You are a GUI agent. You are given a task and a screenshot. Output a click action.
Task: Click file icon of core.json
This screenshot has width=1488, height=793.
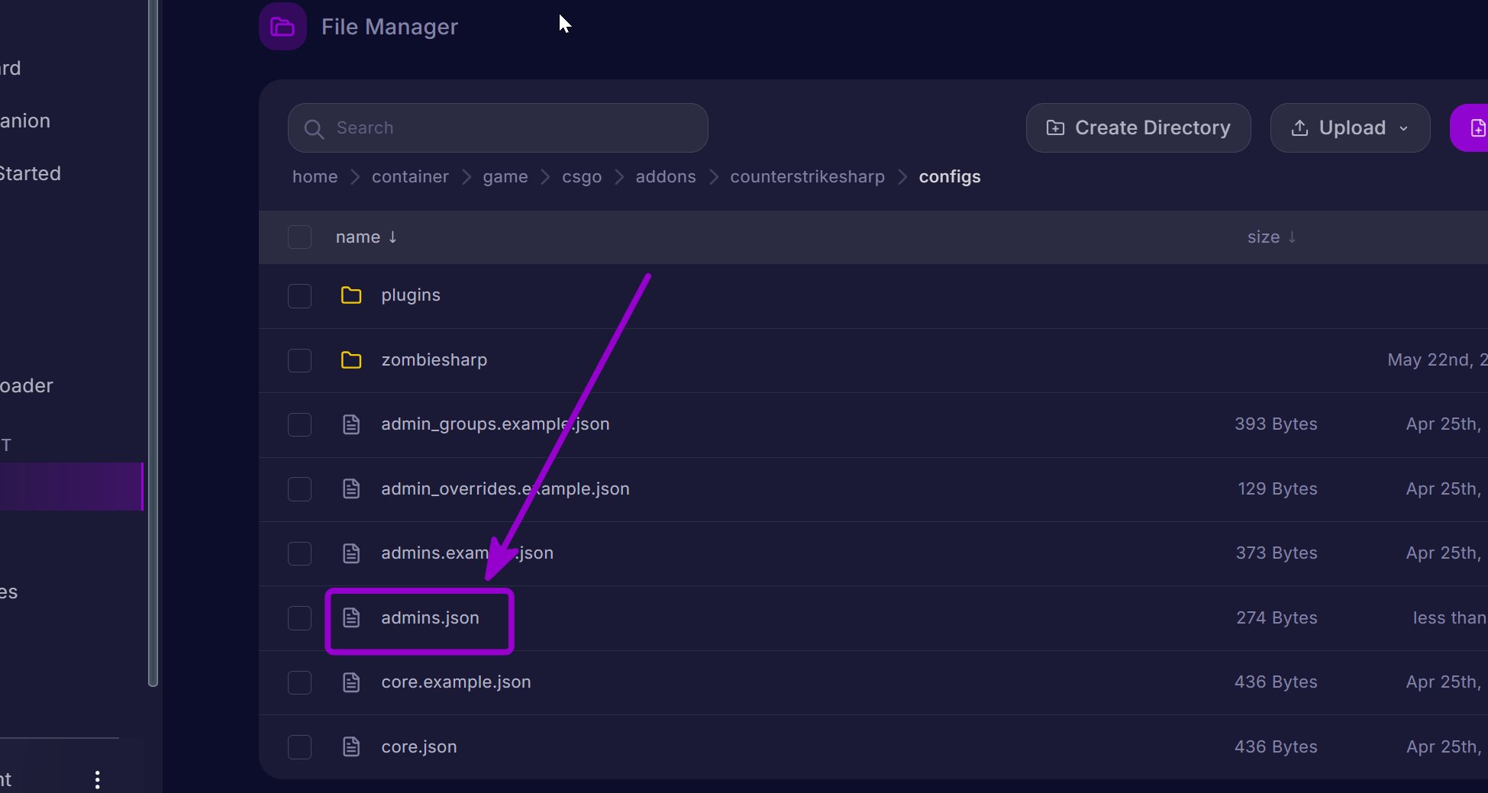(351, 746)
